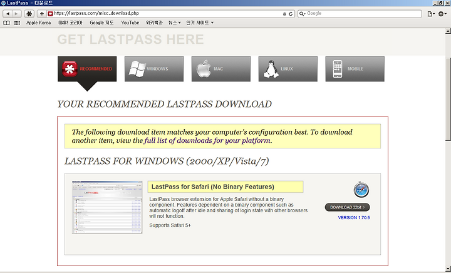Select the Mobile download tab

355,69
